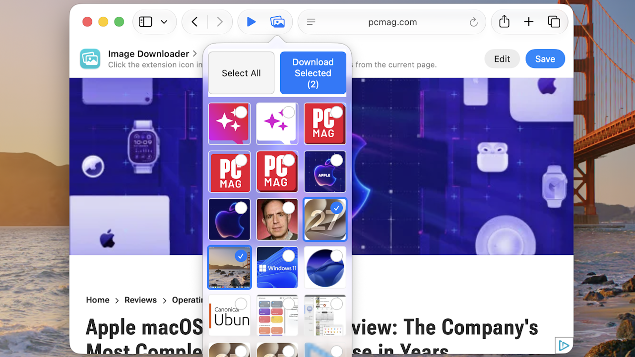This screenshot has width=635, height=357.
Task: Click the pcmag.com address field
Action: (x=392, y=22)
